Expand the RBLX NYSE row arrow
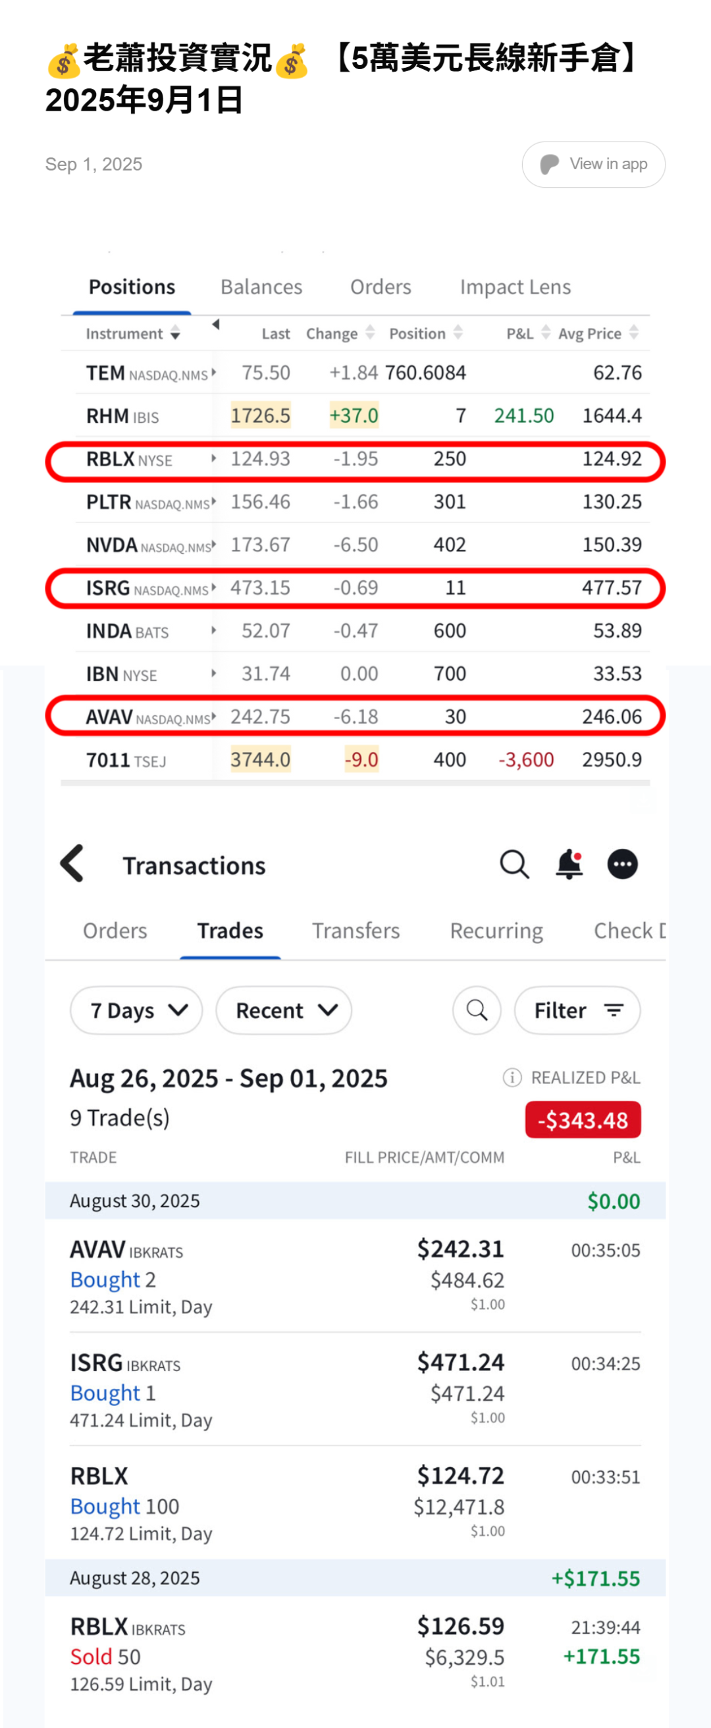 click(213, 459)
